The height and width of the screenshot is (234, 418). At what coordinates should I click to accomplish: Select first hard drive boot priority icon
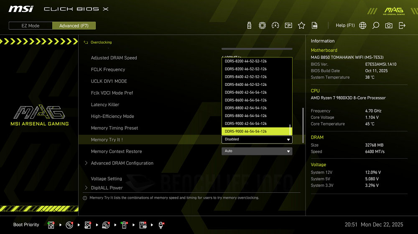coord(51,225)
